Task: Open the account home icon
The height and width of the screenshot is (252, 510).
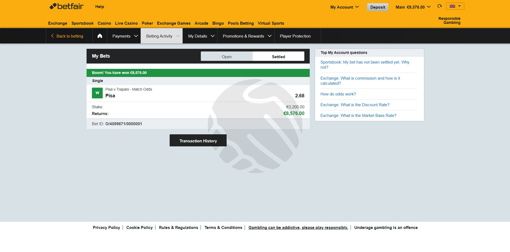Action: pos(100,36)
